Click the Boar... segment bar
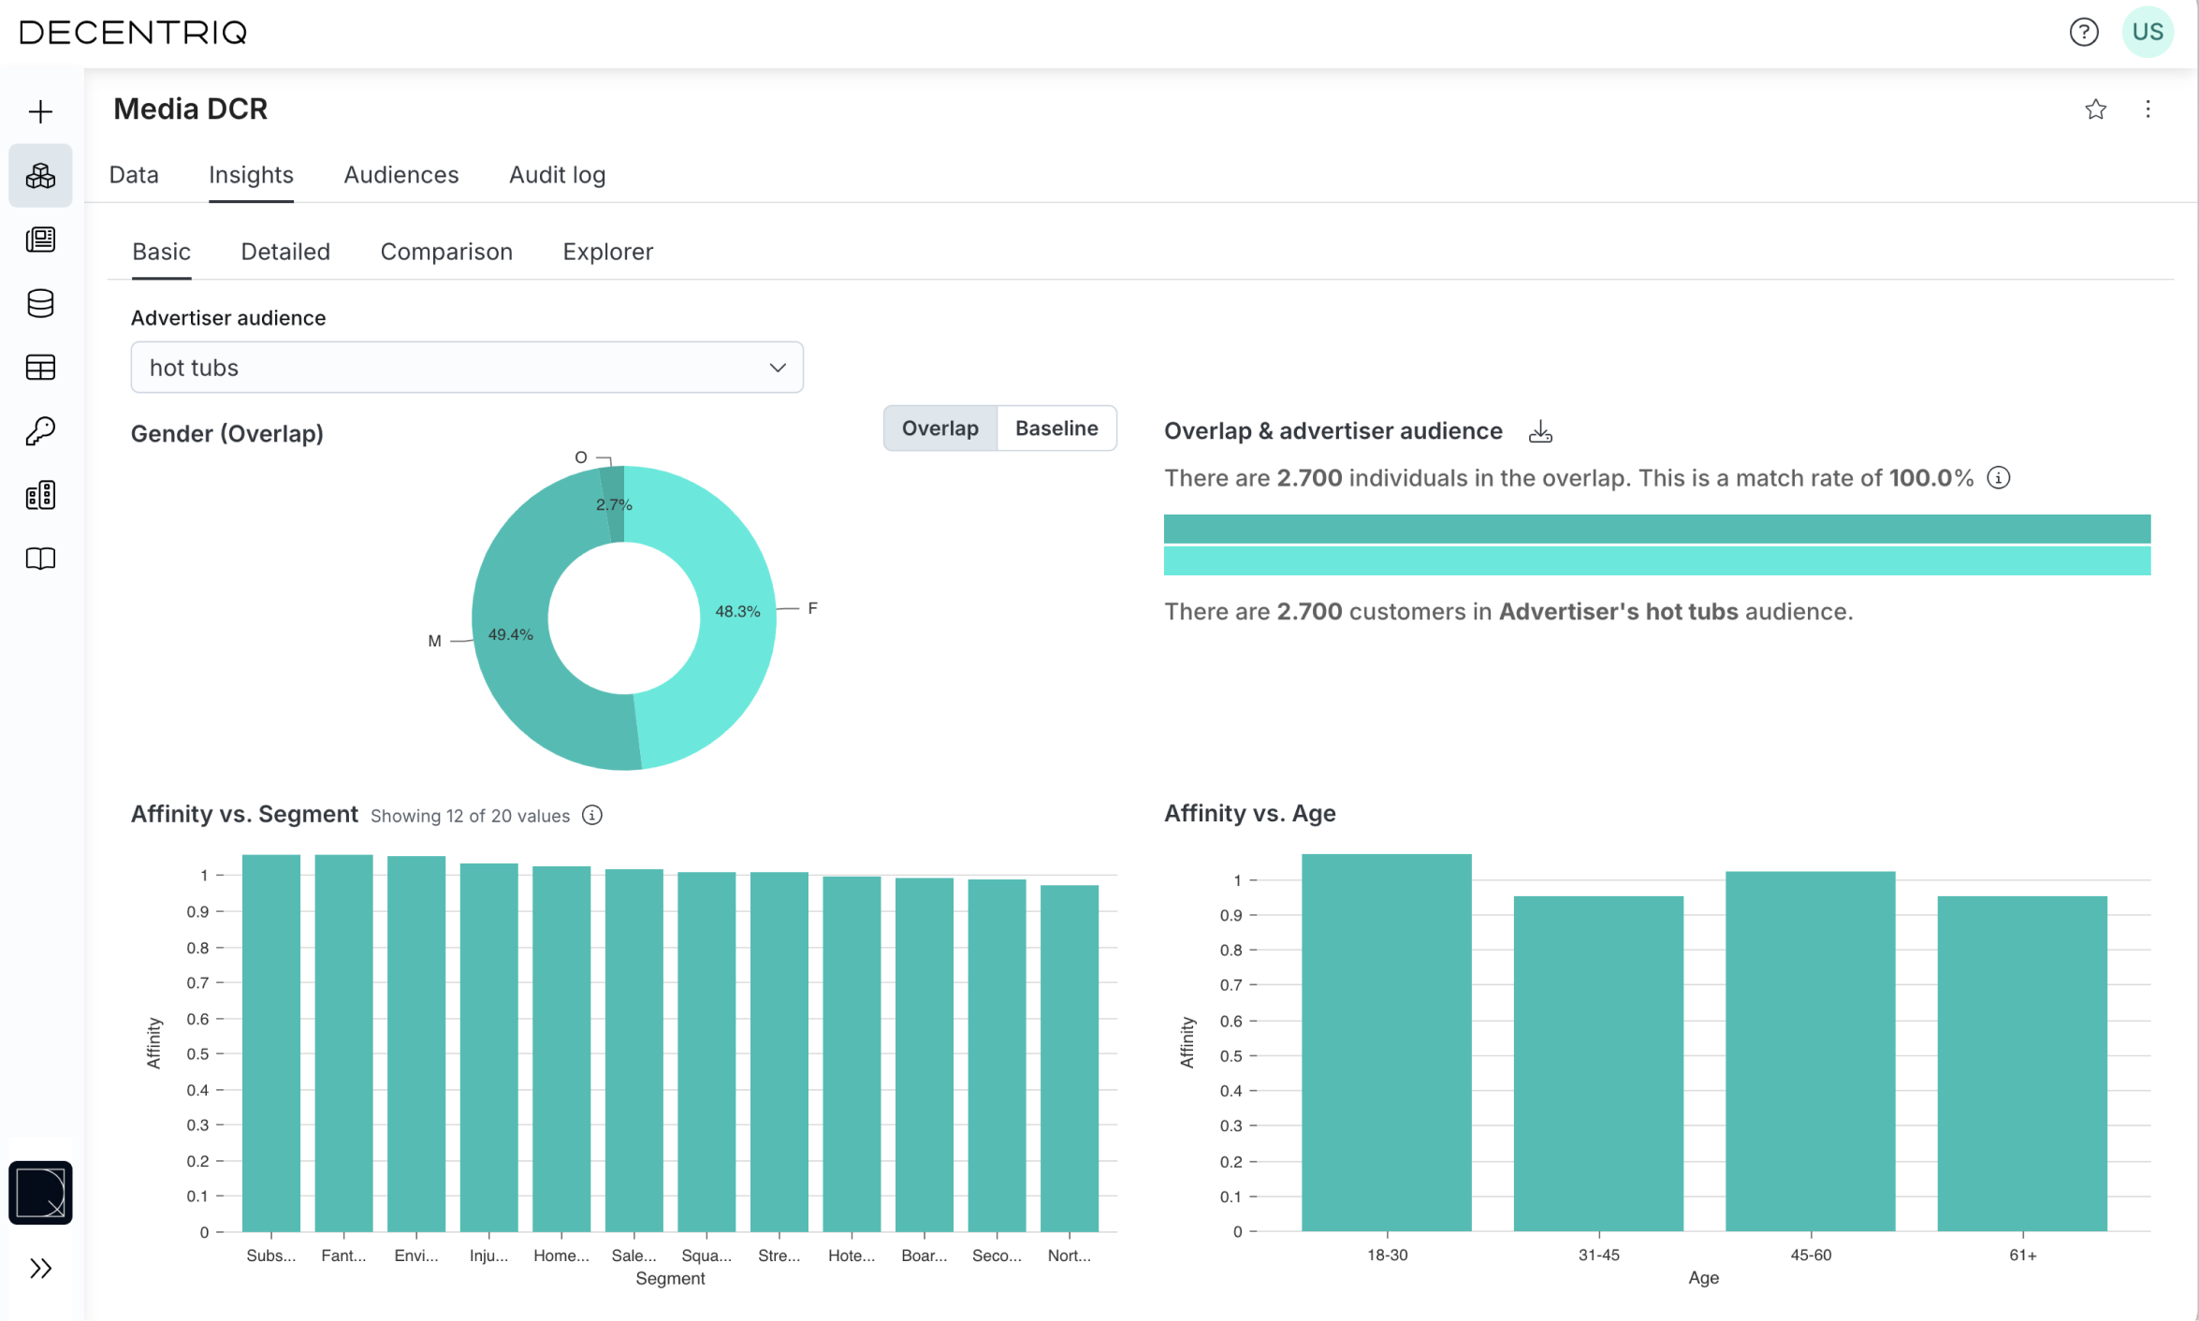2199x1321 pixels. tap(925, 1054)
